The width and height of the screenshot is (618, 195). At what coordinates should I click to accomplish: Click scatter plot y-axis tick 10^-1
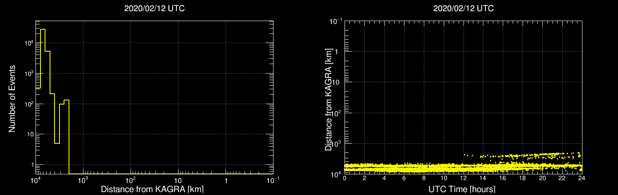pyautogui.click(x=336, y=20)
